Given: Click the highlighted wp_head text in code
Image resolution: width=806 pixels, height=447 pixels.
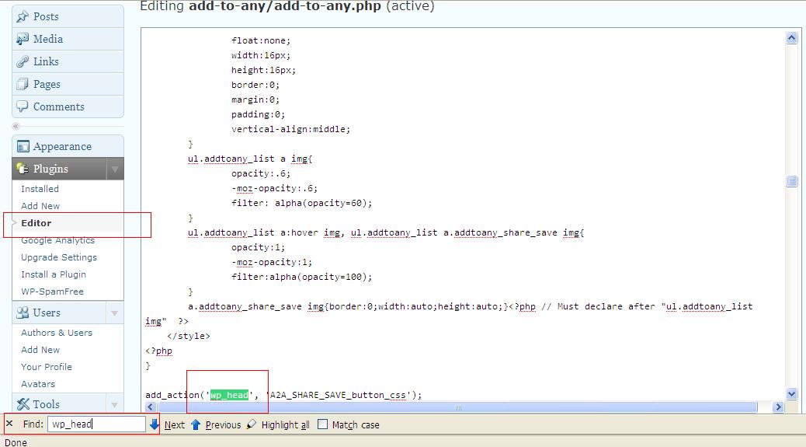Looking at the screenshot, I should coord(229,395).
